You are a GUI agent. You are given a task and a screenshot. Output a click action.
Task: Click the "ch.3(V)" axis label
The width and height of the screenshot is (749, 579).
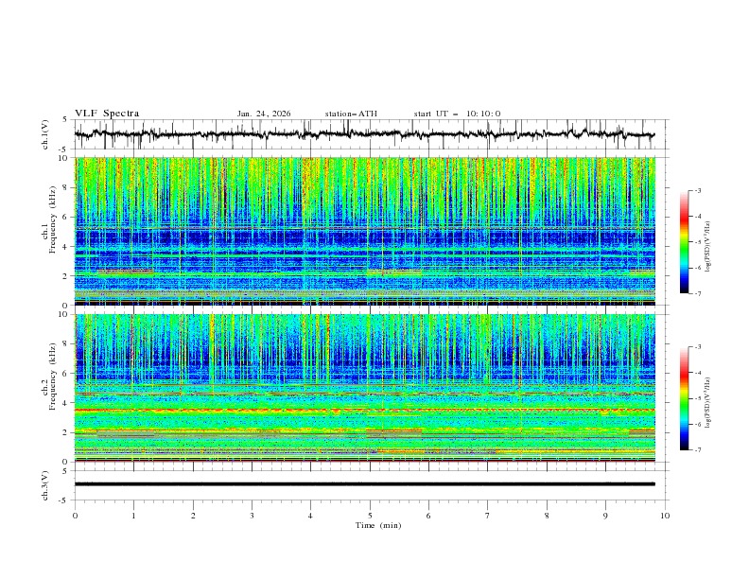(45, 485)
